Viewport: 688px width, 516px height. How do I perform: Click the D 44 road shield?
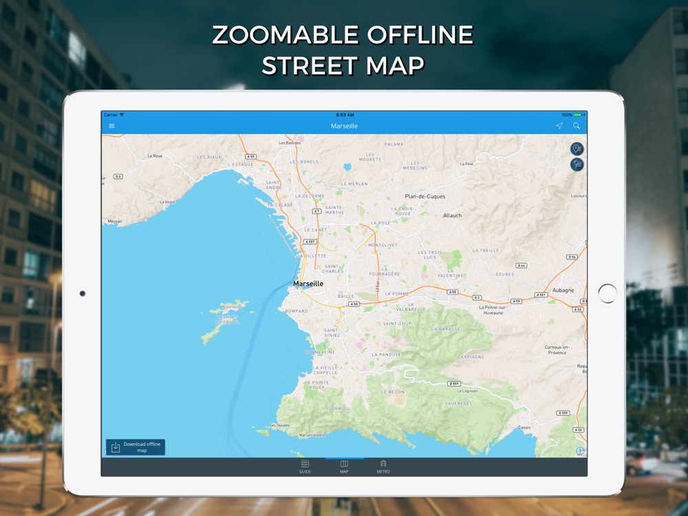521,266
